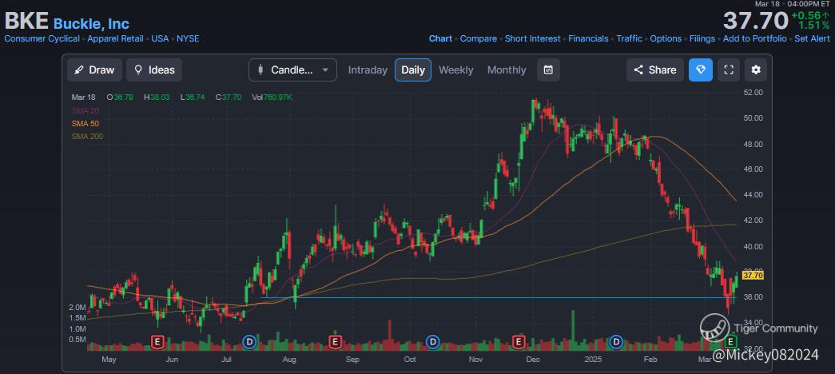Click the earnings marker before September
835x374 pixels.
click(335, 341)
